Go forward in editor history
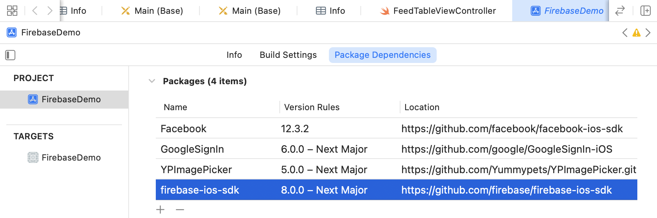 point(50,11)
